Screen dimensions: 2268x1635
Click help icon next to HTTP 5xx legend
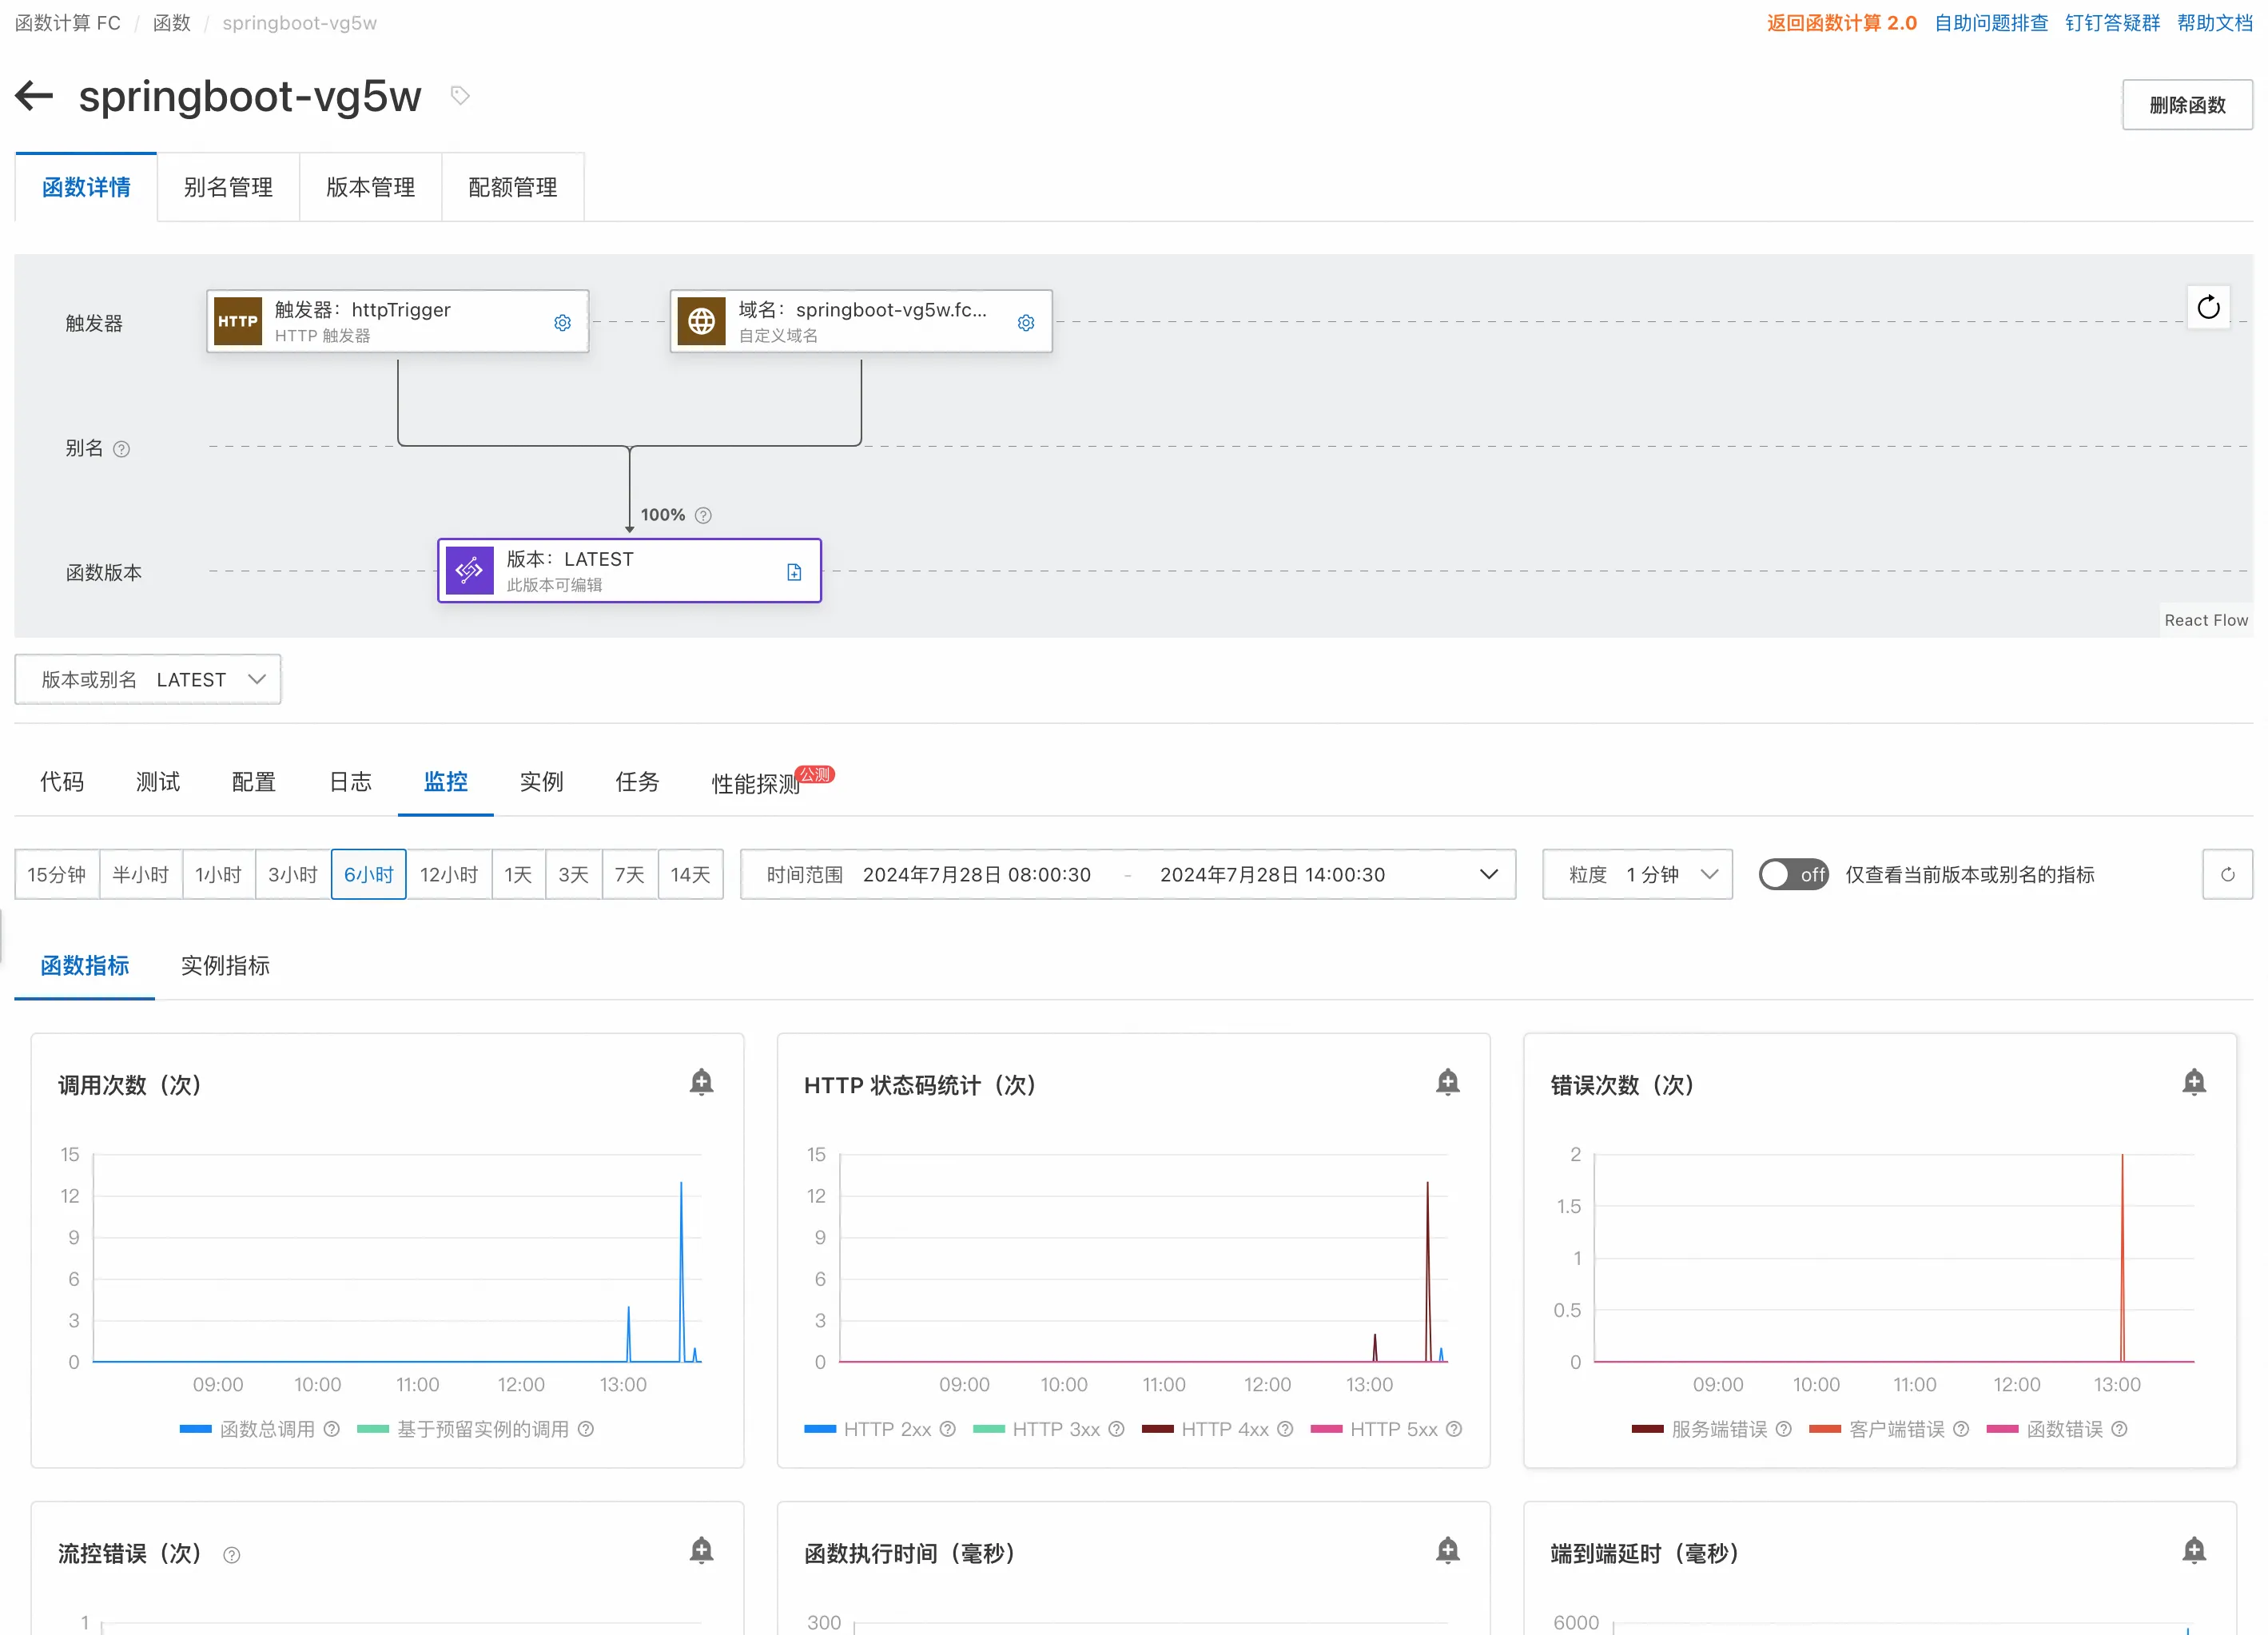pyautogui.click(x=1454, y=1429)
